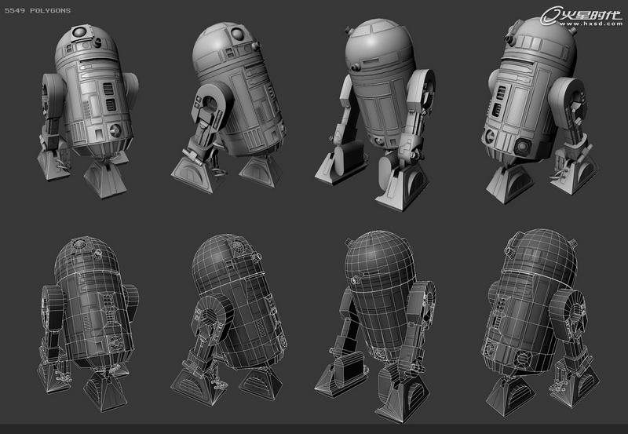Select the wireframe three-quarter droid render at far right
This screenshot has width=628, height=434.
542,323
